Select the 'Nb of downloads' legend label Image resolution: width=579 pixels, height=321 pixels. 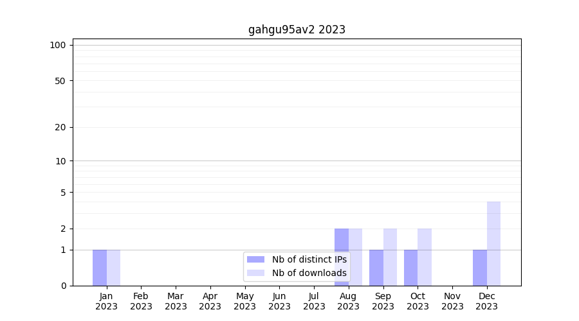[x=309, y=273]
